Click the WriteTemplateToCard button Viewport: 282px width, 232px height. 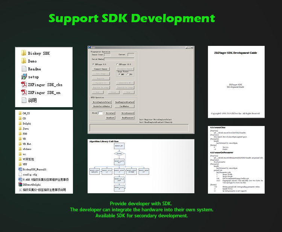pos(102,102)
